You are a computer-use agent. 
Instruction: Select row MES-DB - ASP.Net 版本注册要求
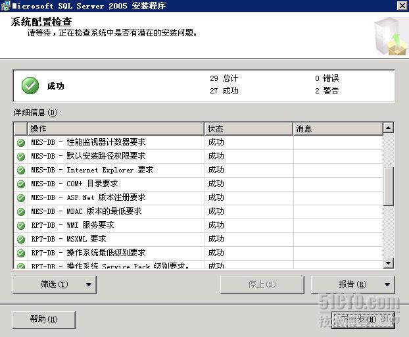point(198,198)
